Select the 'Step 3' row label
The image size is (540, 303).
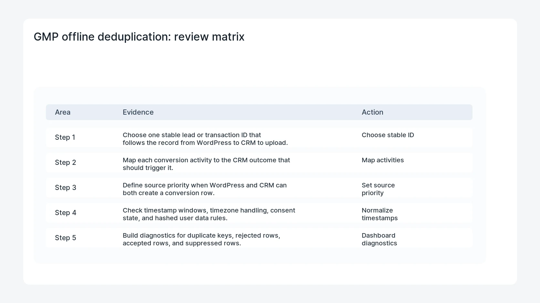point(66,187)
